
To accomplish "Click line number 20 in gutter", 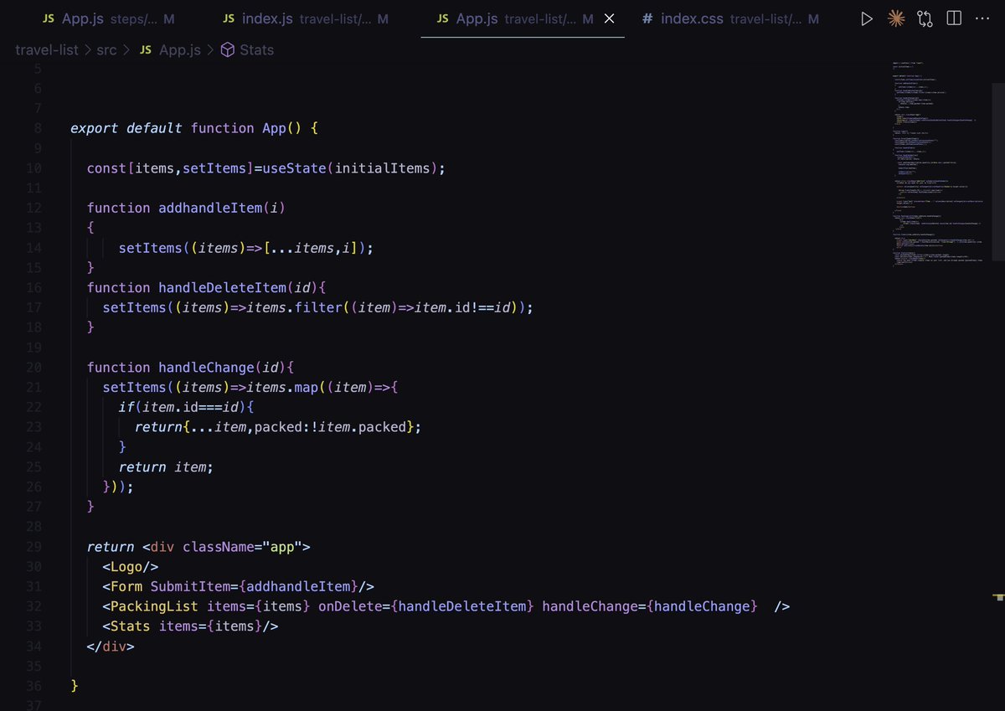I will 34,368.
